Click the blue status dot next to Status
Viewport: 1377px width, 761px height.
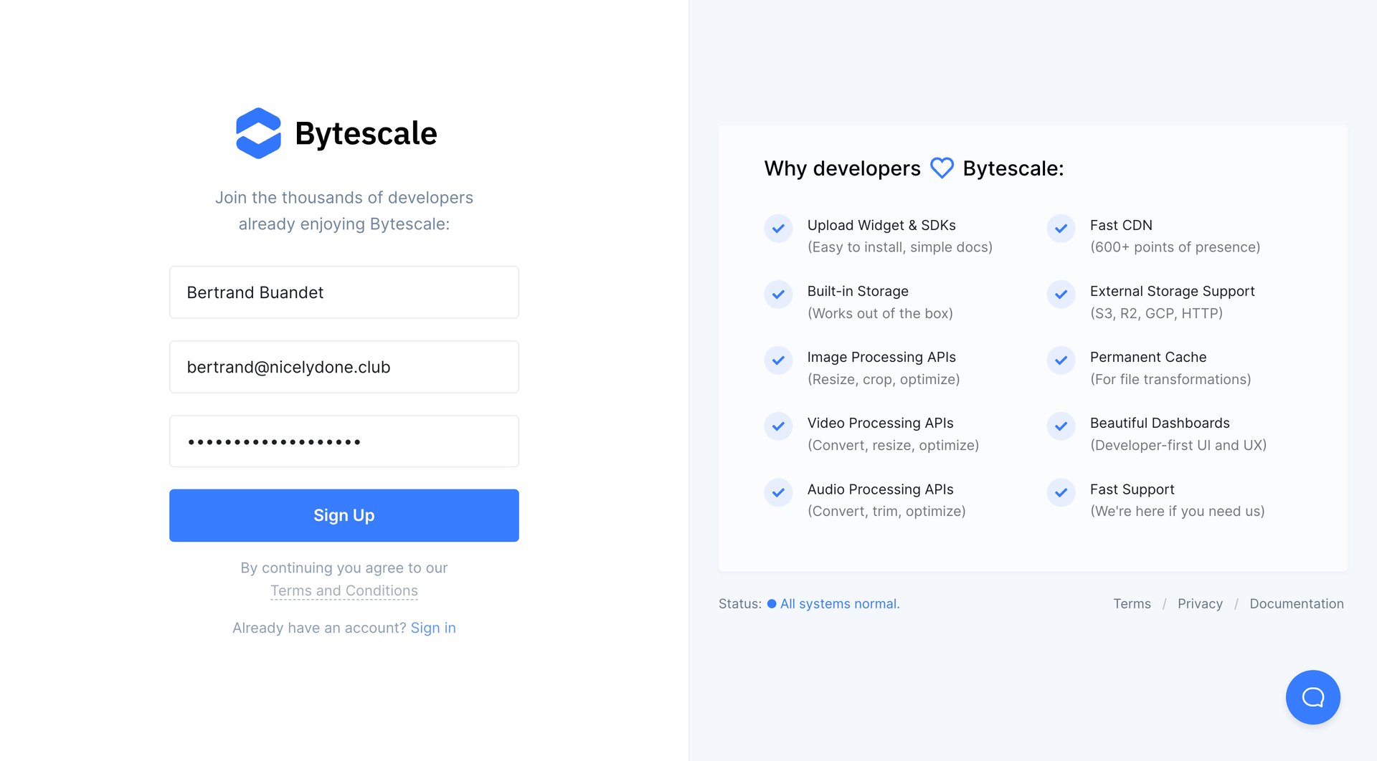[771, 604]
